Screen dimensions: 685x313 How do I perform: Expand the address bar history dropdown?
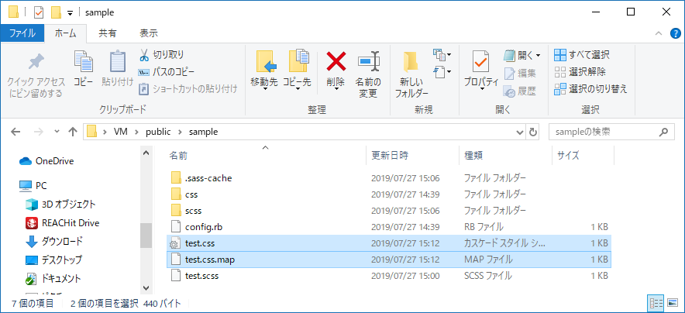519,132
